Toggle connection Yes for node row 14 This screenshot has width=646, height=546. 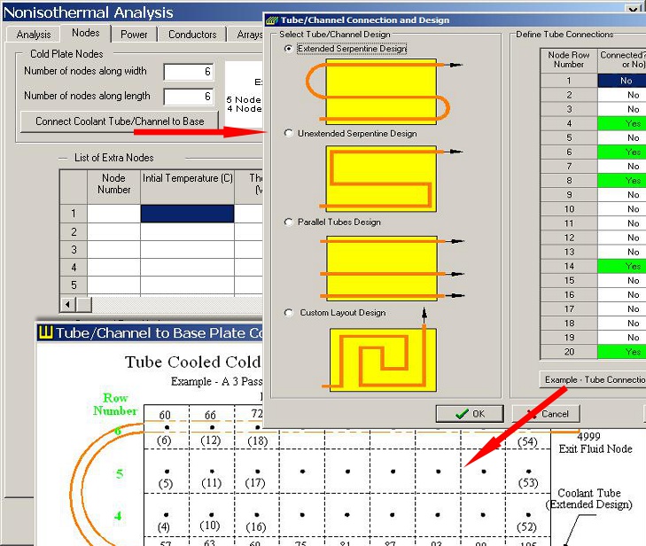tap(622, 266)
